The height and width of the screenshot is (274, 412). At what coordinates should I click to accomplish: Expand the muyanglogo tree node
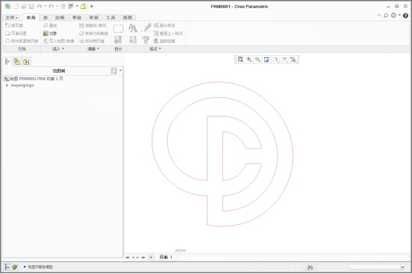[7, 85]
